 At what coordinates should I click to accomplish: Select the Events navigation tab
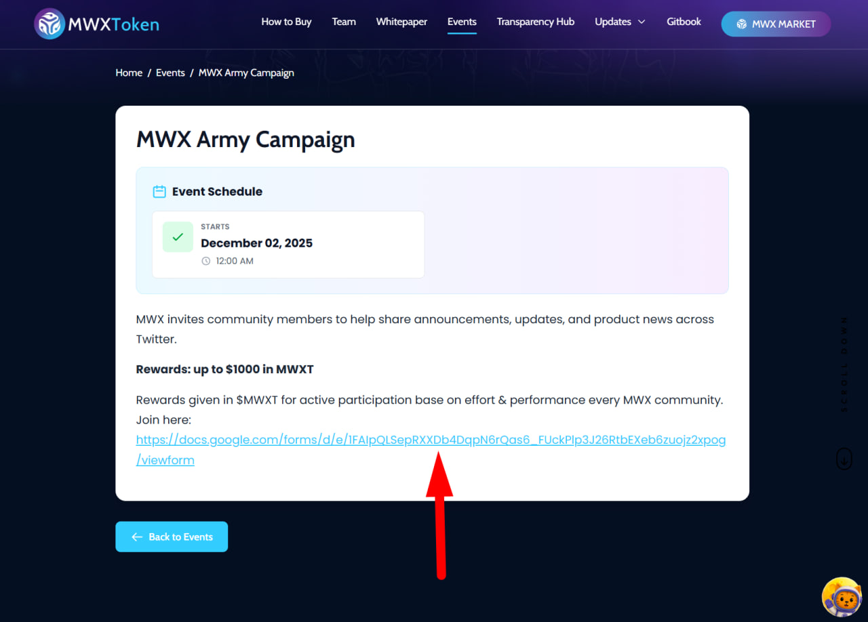(462, 22)
